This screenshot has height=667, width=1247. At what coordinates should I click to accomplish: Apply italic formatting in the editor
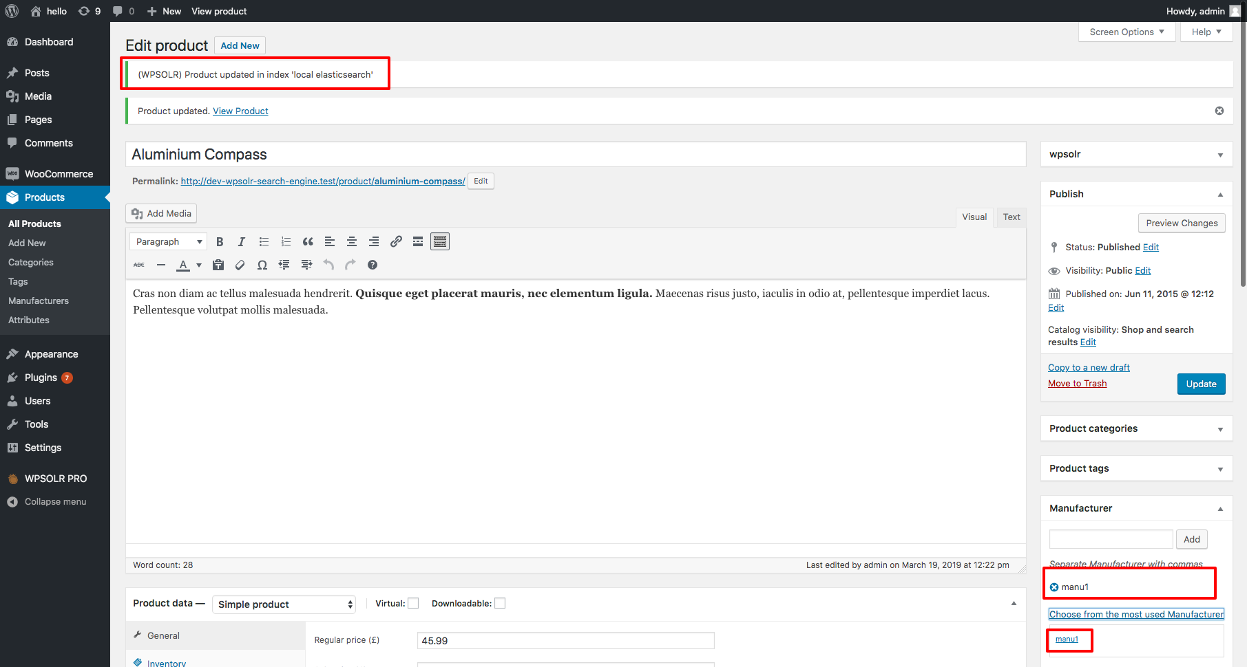point(242,241)
